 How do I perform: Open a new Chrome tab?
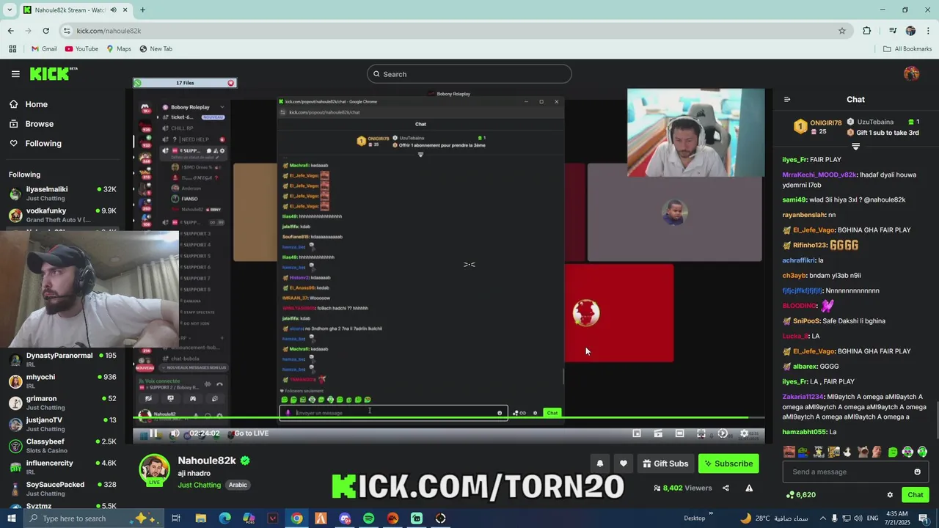pos(142,10)
